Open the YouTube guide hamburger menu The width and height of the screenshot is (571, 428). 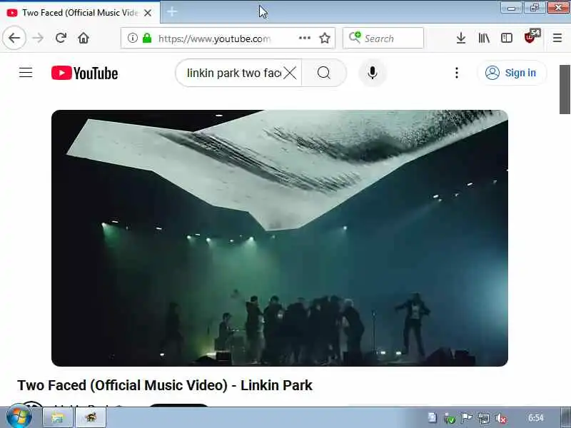26,73
